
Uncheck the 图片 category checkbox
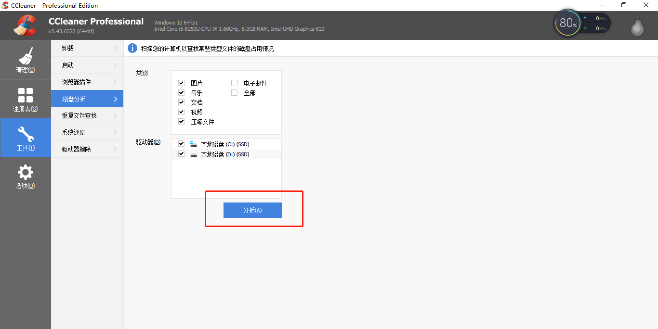tap(182, 83)
